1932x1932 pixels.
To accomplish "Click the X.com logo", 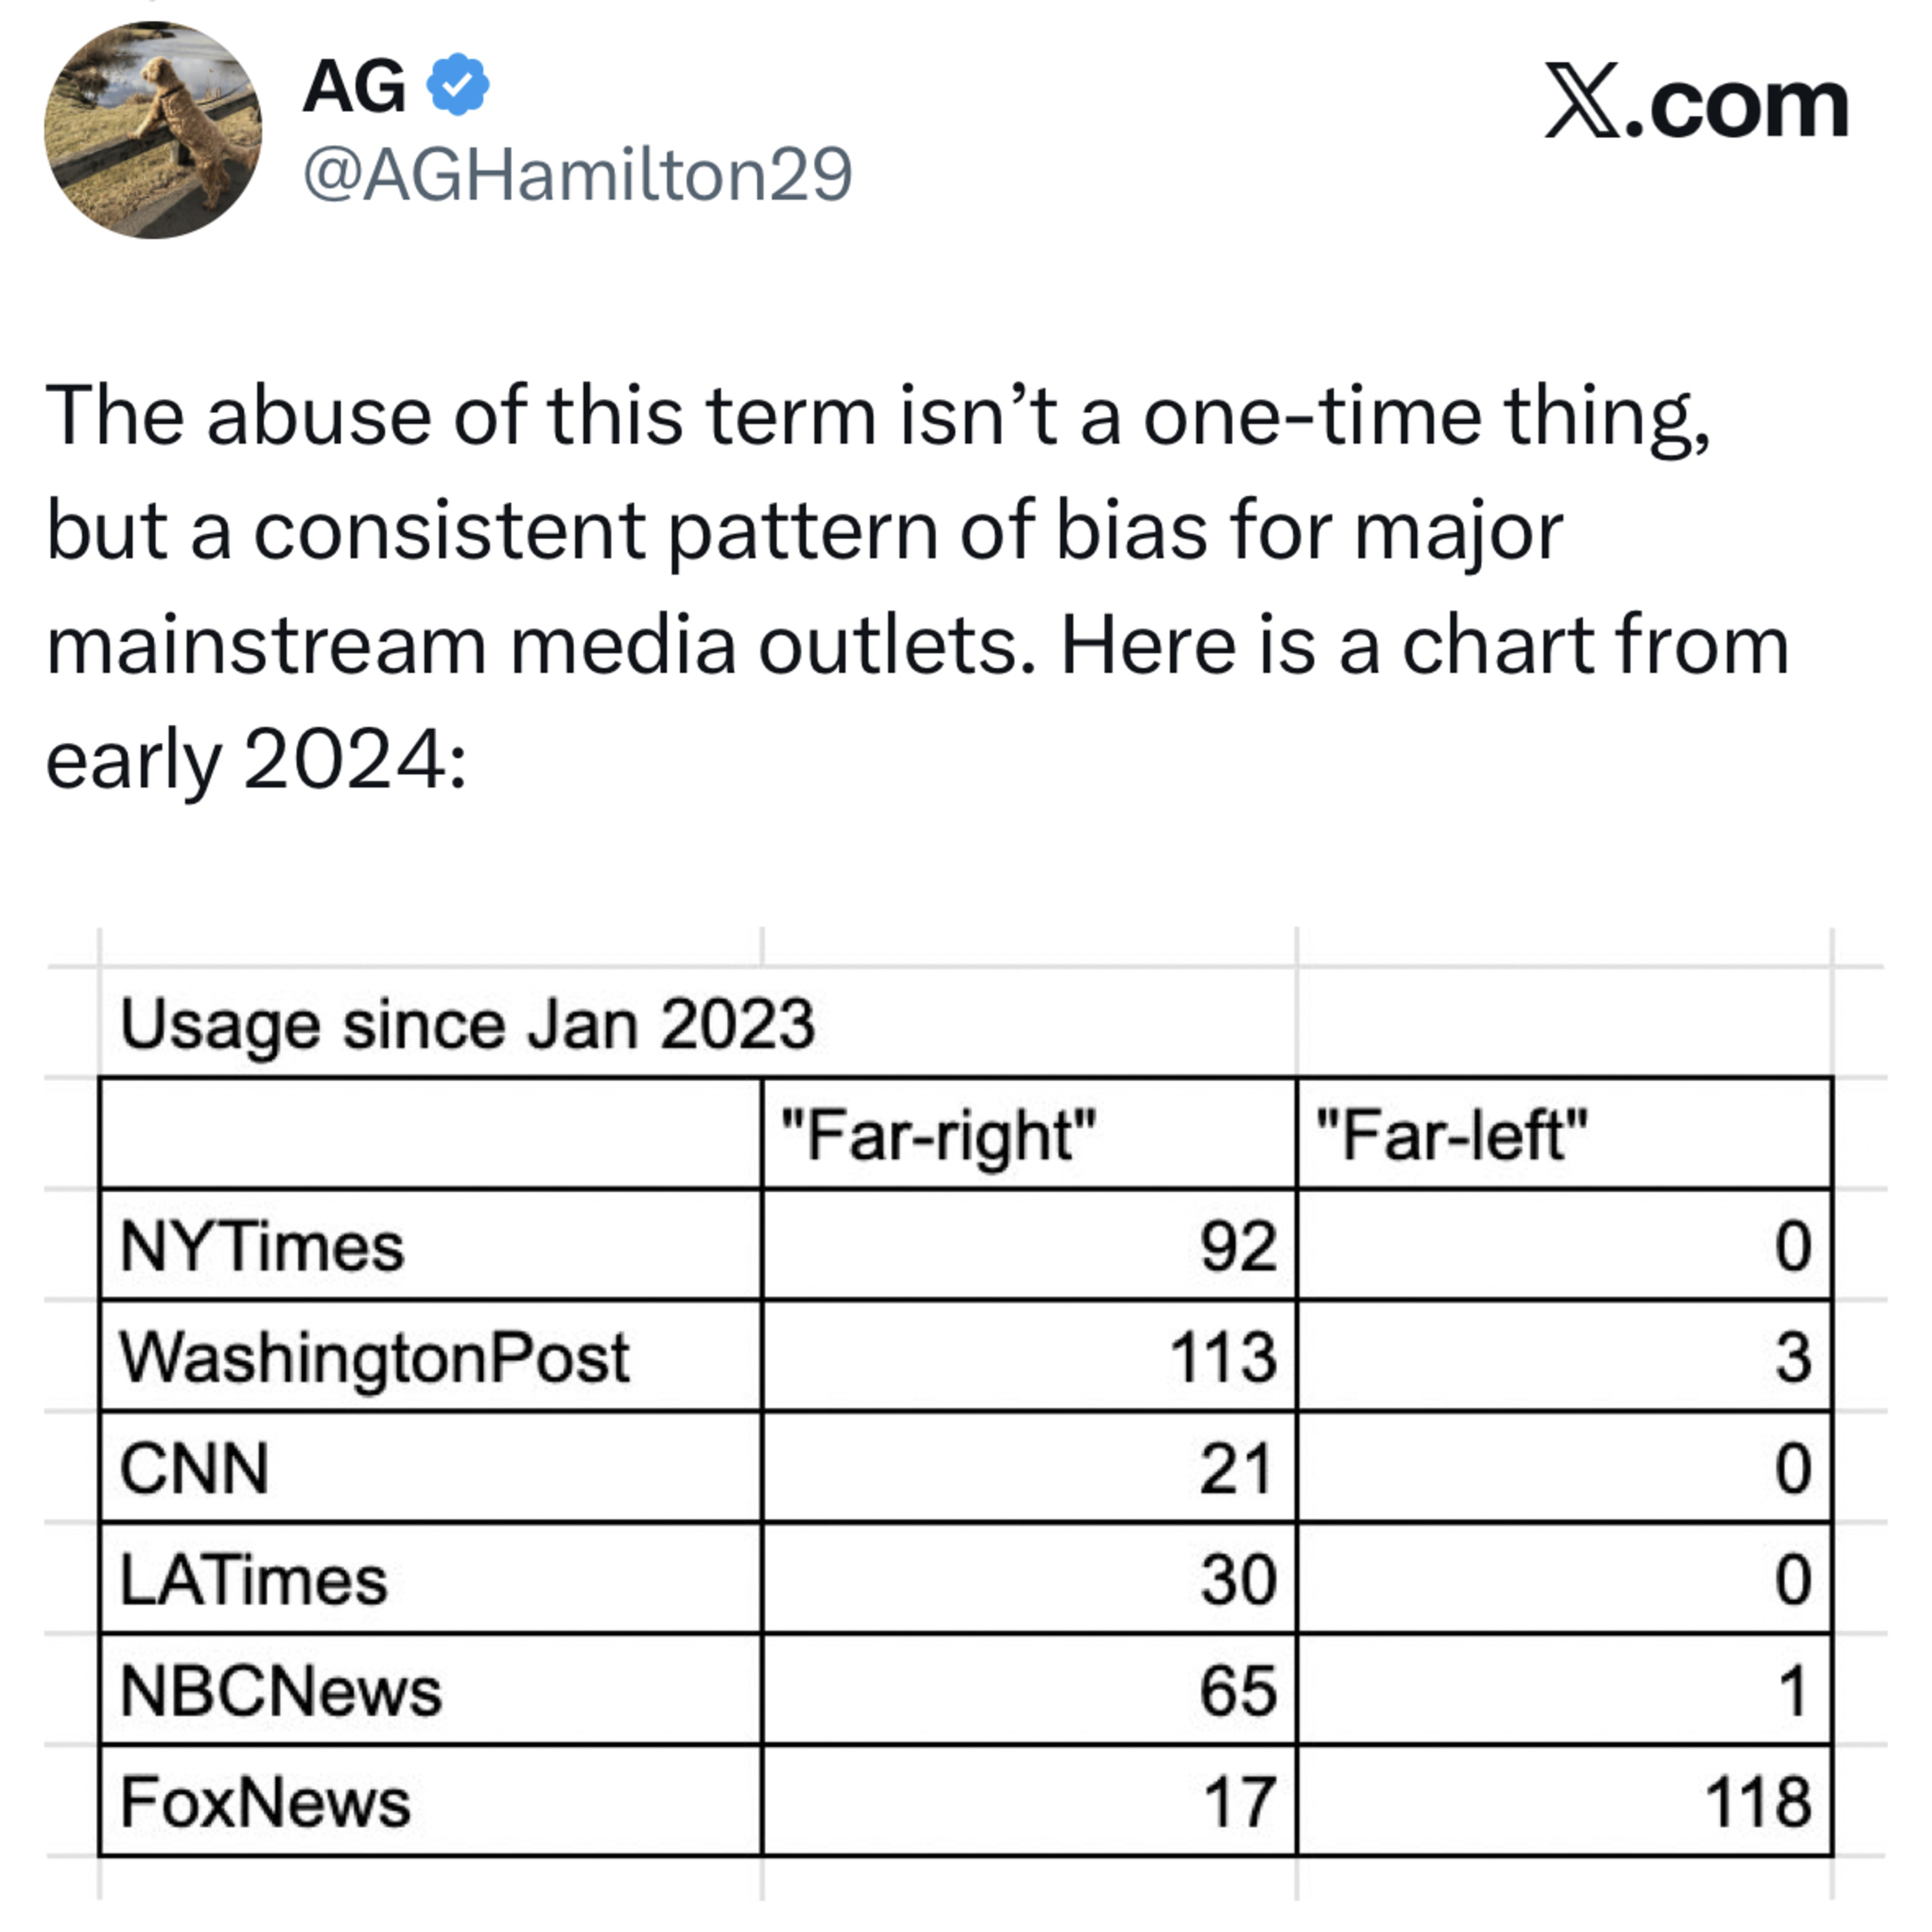I will pos(1696,102).
